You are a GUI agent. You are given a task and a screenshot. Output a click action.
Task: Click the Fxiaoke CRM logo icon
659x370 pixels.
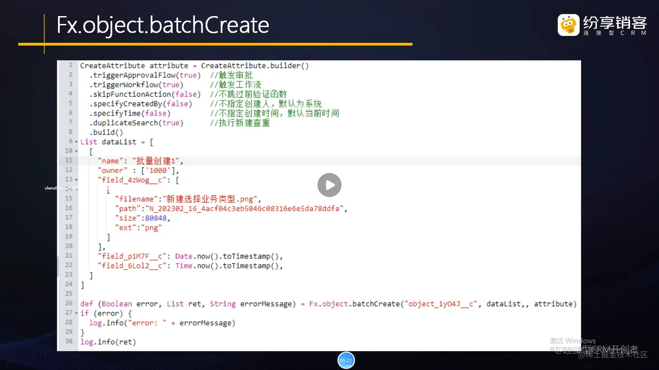point(568,25)
